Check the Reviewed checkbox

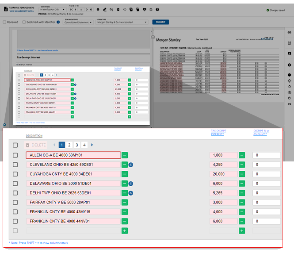pyautogui.click(x=4, y=22)
